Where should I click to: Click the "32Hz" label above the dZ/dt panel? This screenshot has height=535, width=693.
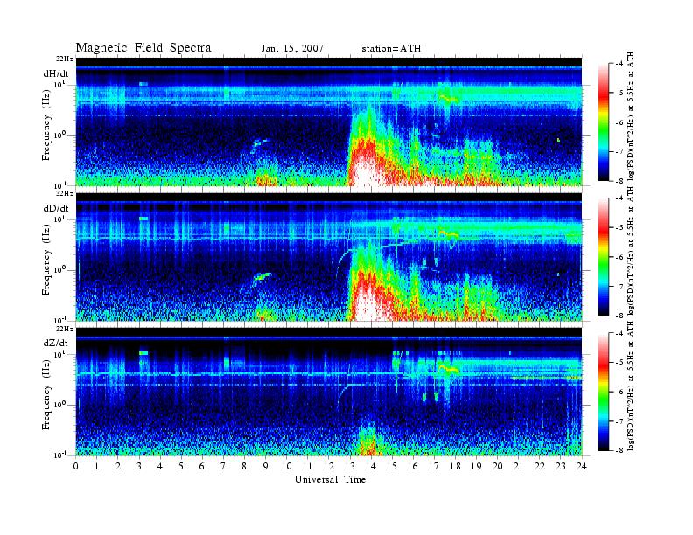[65, 329]
